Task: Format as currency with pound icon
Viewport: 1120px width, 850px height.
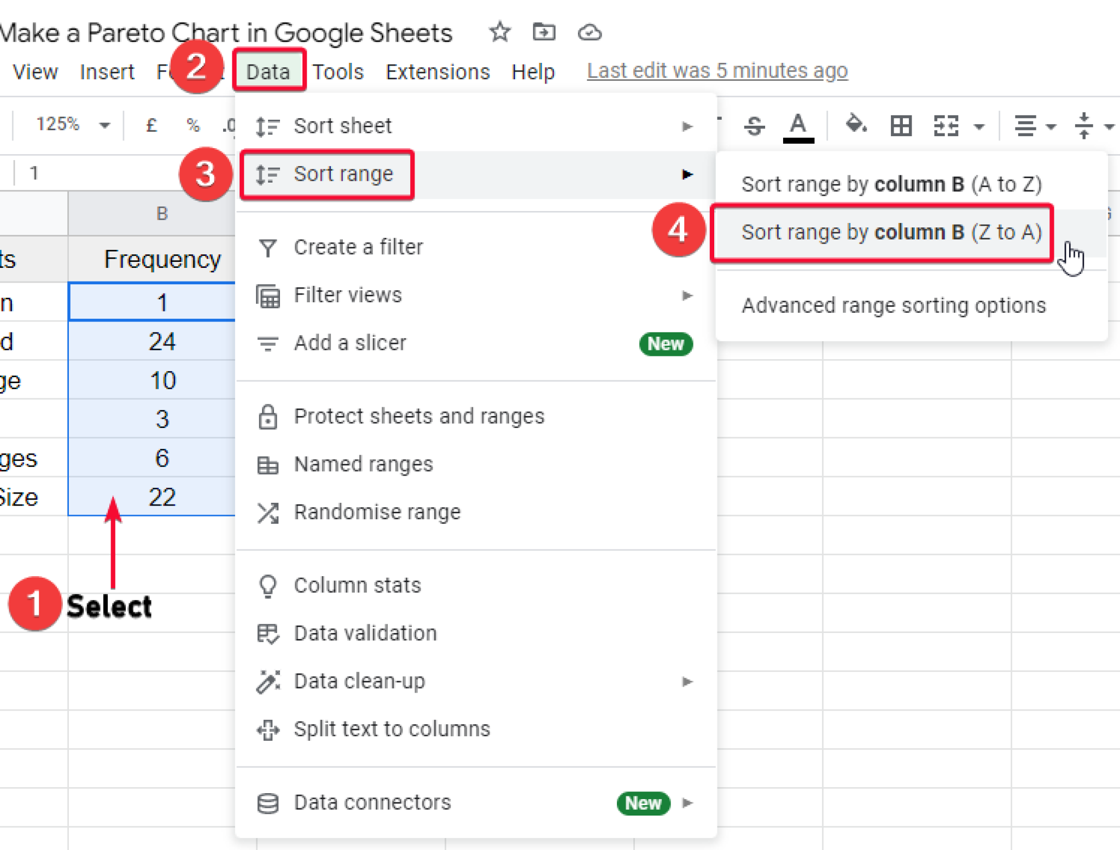Action: pyautogui.click(x=151, y=125)
